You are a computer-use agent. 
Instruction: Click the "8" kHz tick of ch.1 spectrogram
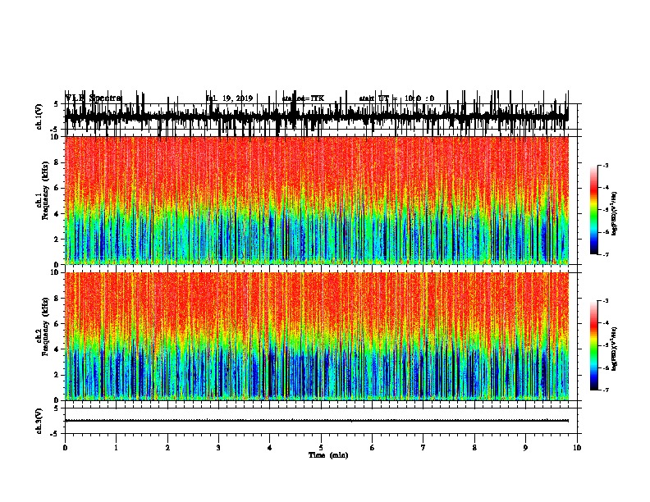click(x=57, y=162)
